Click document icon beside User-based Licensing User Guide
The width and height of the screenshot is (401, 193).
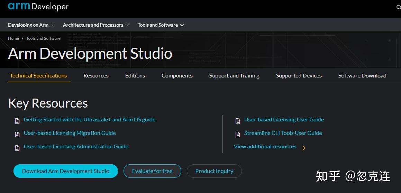click(238, 121)
